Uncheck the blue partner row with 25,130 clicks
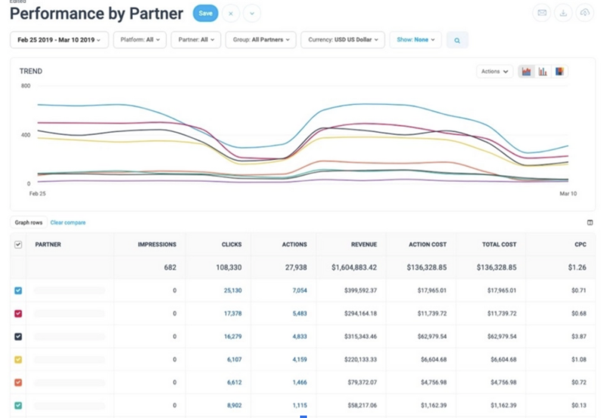 (18, 291)
